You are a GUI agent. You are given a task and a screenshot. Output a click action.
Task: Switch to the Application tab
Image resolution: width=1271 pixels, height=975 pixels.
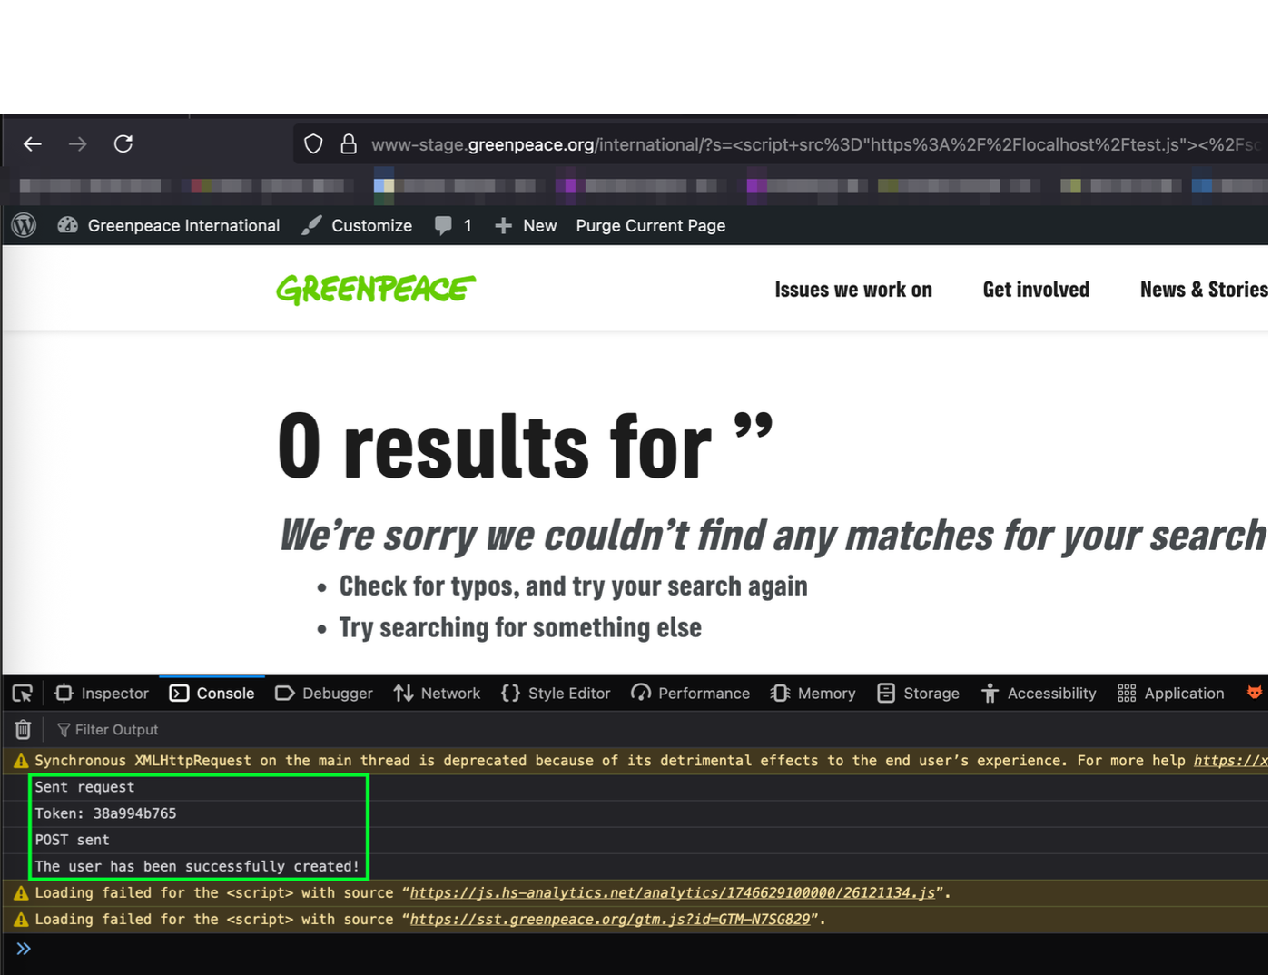tap(1171, 694)
